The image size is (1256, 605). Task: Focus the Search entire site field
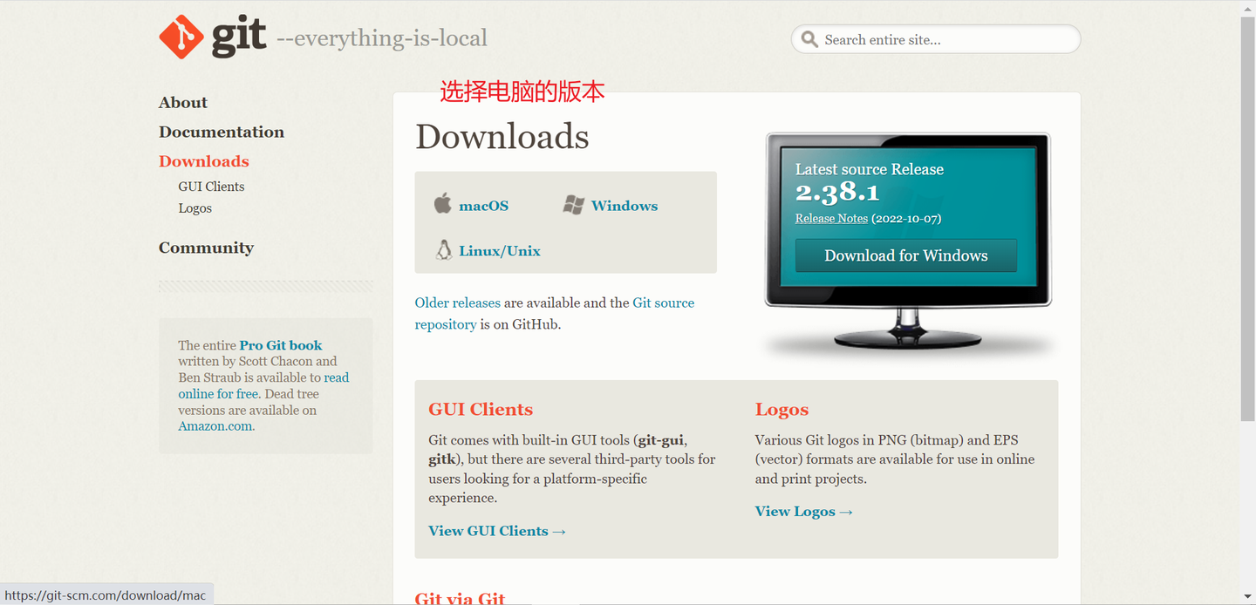point(936,39)
